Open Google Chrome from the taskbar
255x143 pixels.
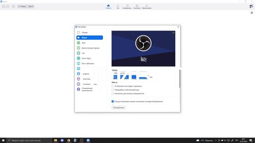(69, 140)
